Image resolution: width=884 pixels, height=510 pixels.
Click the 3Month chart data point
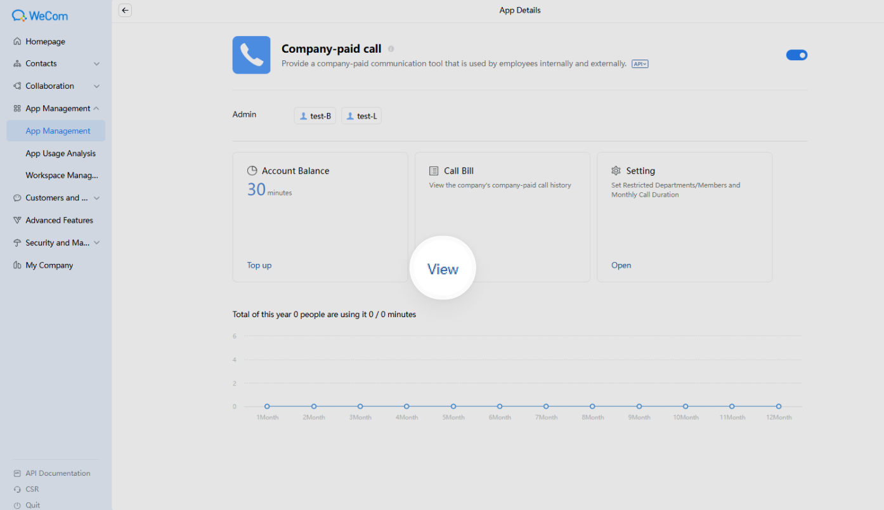(360, 407)
